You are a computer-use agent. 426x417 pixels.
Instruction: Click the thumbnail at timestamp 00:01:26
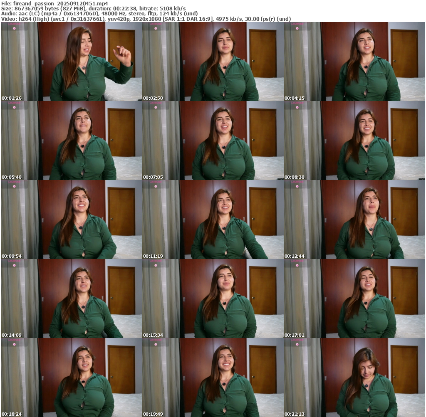pos(72,62)
